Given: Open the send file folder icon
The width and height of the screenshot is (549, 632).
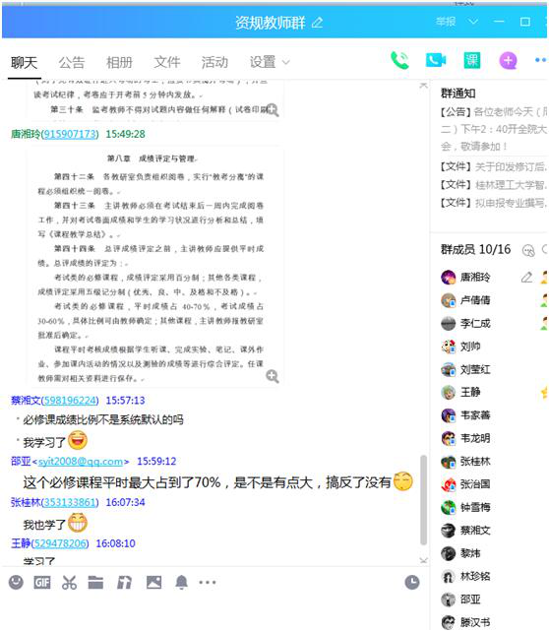Looking at the screenshot, I should click(x=95, y=583).
